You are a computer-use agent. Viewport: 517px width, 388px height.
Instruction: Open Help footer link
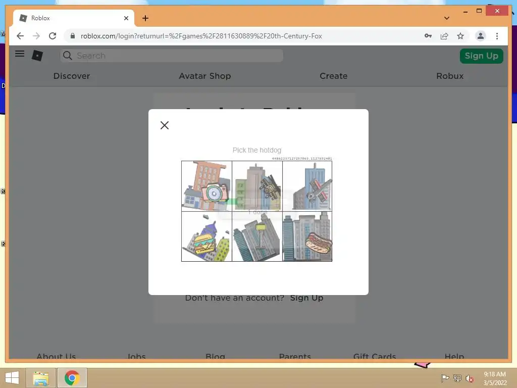454,356
